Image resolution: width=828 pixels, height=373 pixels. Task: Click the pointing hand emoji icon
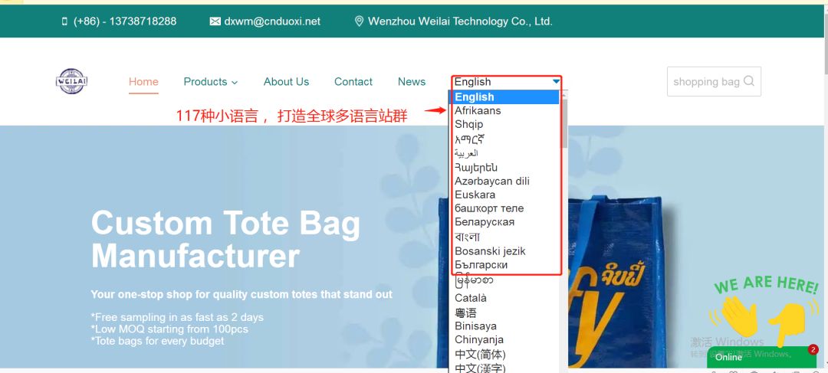pos(786,325)
